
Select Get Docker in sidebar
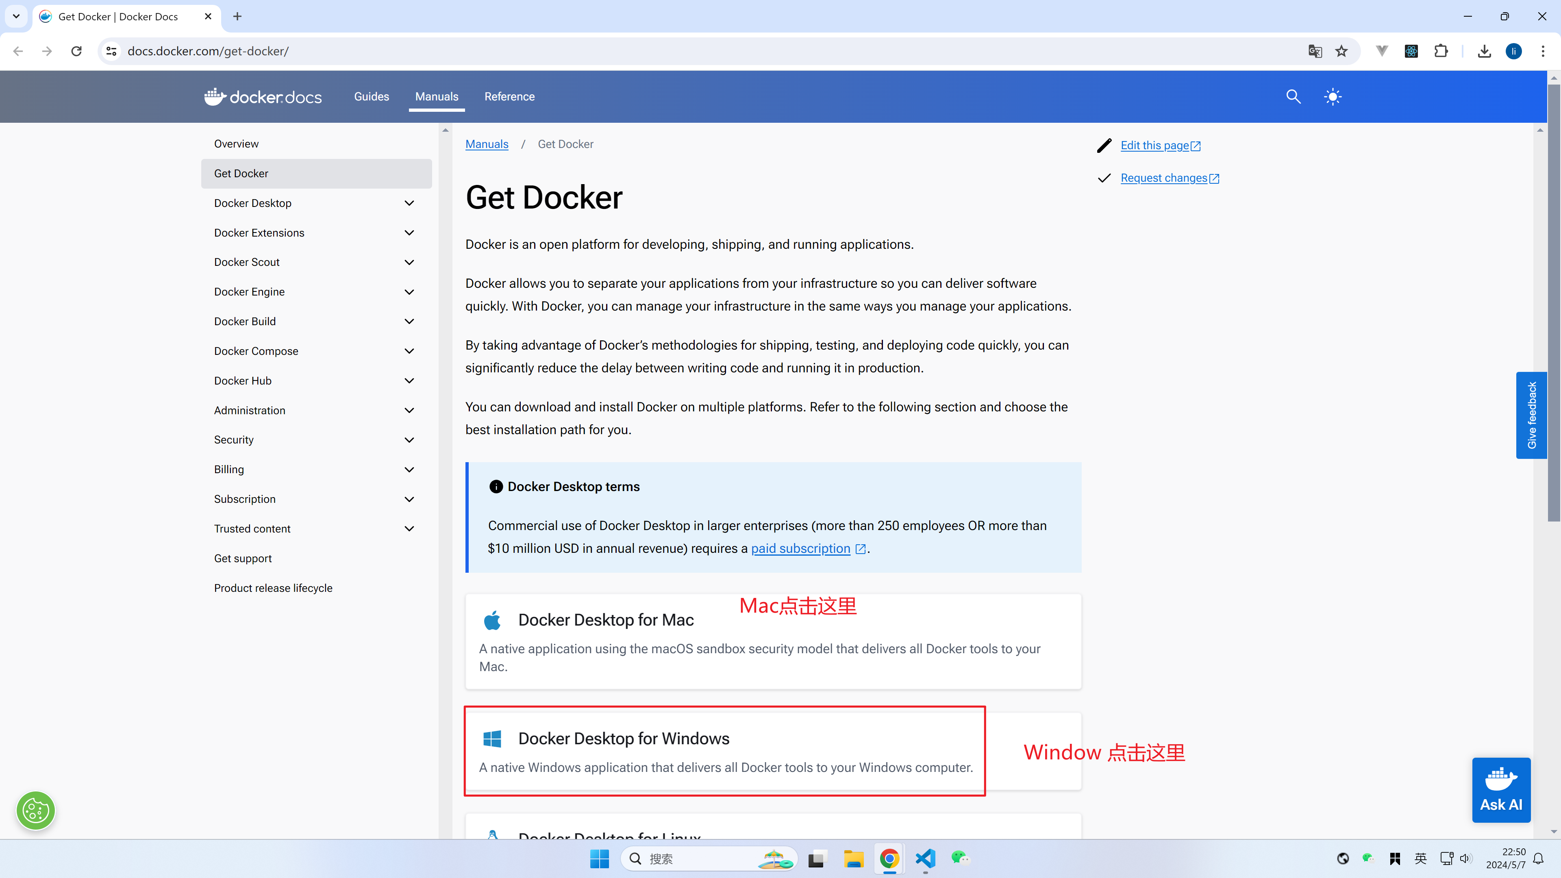[316, 174]
